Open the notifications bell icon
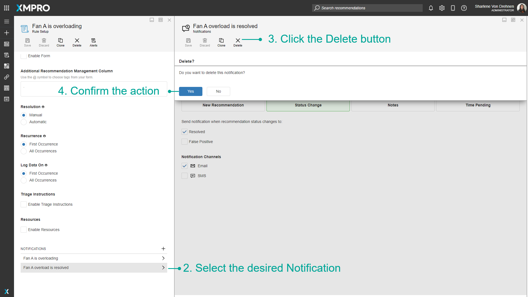Screen dimensions: 528x297 [x=431, y=8]
